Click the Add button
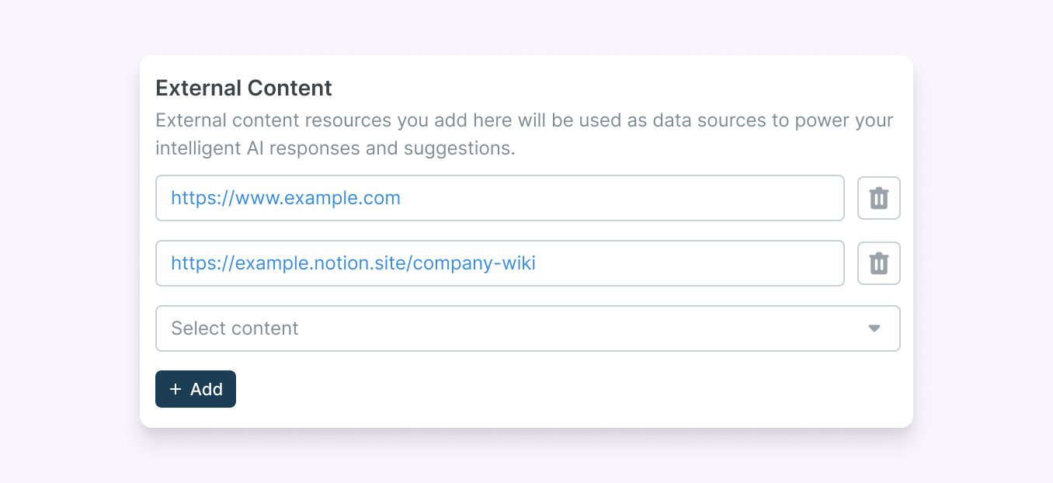The width and height of the screenshot is (1053, 483). point(196,388)
